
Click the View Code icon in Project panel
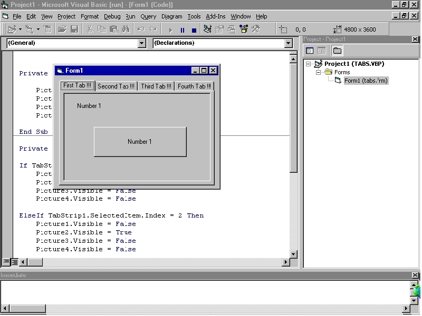point(310,51)
